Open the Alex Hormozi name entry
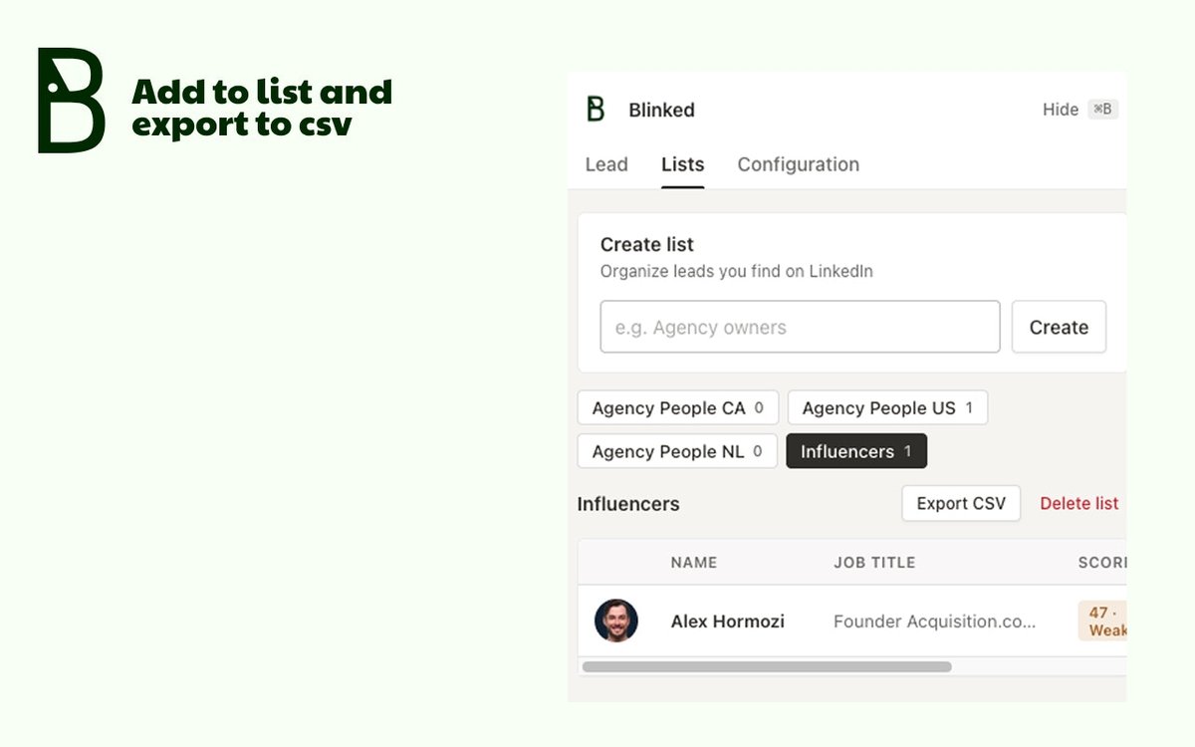 coord(727,622)
